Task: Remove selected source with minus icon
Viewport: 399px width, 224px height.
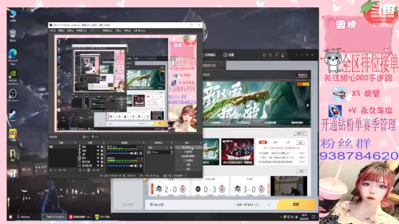Action: [x=84, y=170]
